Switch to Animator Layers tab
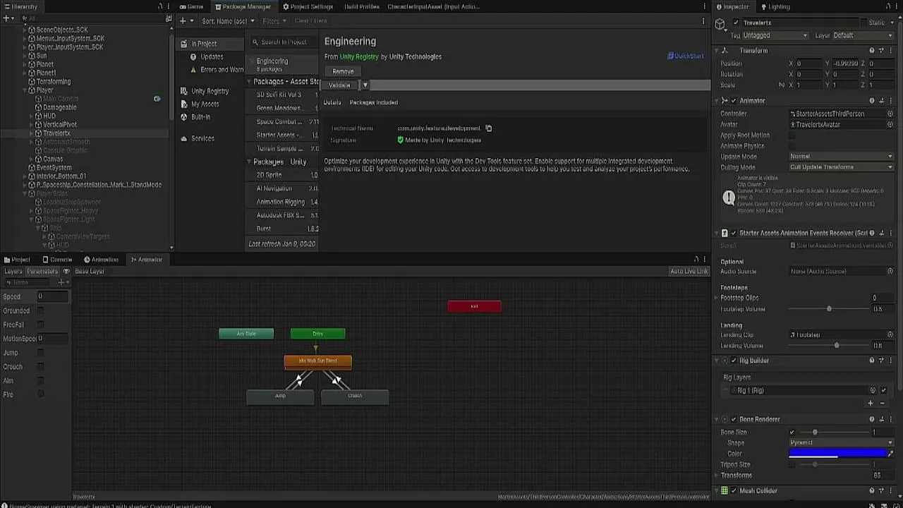903x508 pixels. pyautogui.click(x=13, y=271)
